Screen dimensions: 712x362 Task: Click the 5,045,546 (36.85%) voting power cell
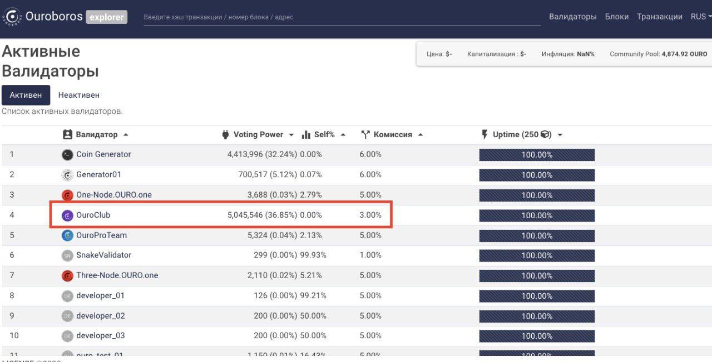tap(262, 215)
